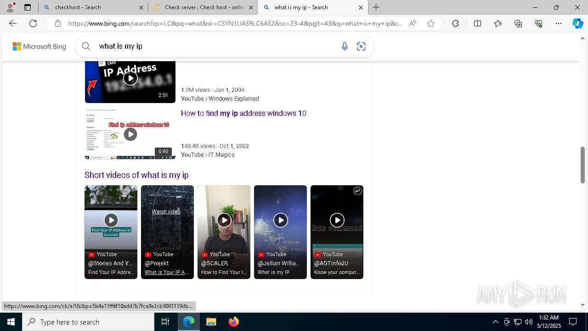Open the Extensions puzzle icon
The image size is (588, 331).
click(x=455, y=23)
